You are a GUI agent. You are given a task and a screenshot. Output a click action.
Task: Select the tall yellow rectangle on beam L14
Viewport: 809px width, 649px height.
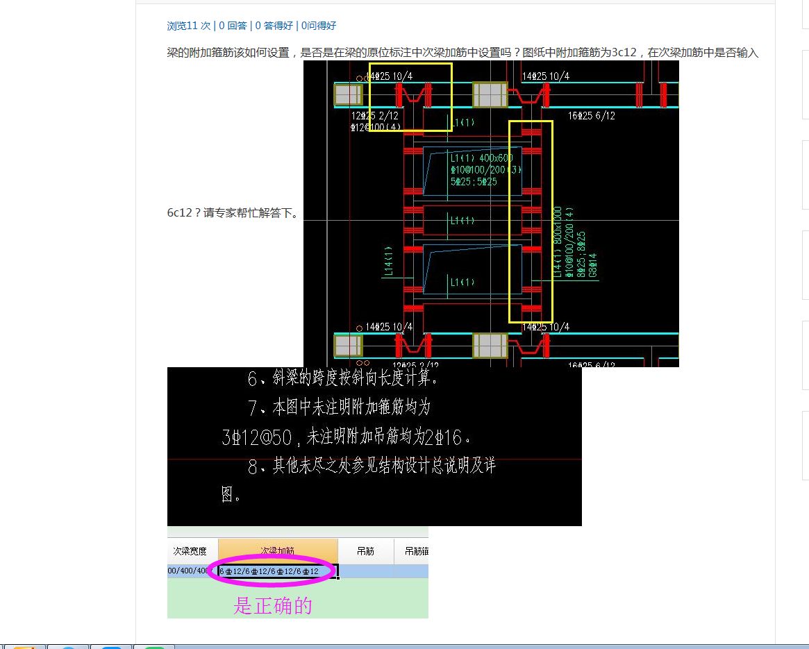[x=531, y=222]
